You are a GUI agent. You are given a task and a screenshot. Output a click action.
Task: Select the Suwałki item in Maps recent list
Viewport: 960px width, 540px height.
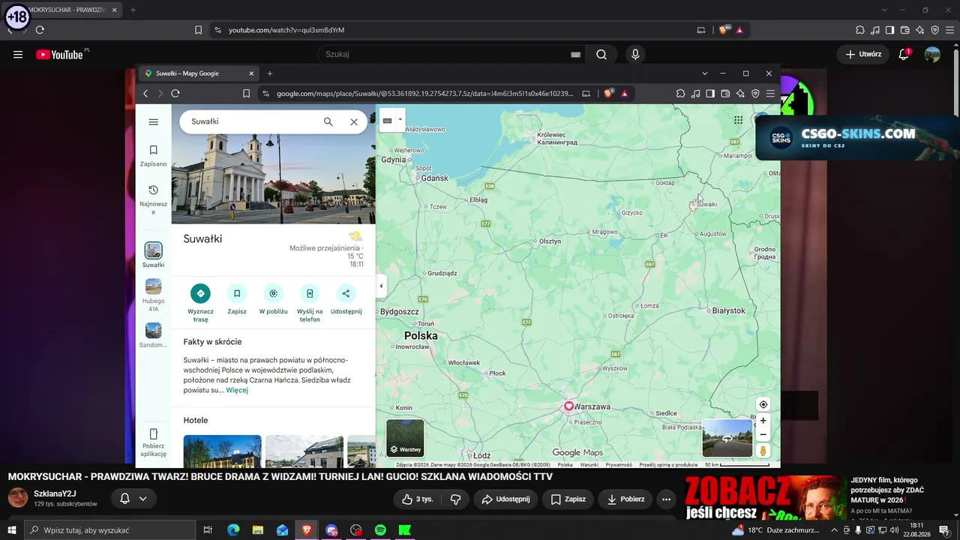(154, 255)
